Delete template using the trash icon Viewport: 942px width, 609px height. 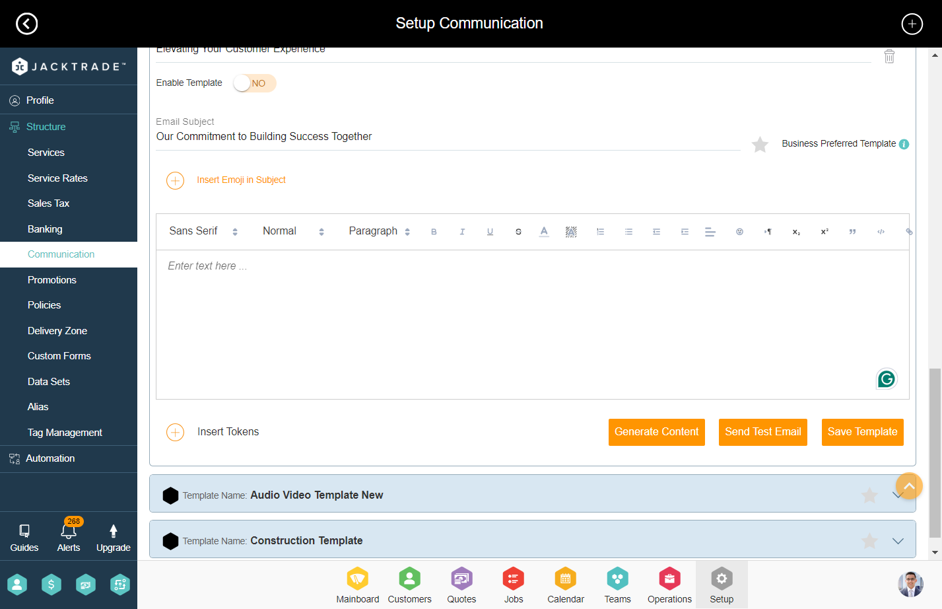889,56
